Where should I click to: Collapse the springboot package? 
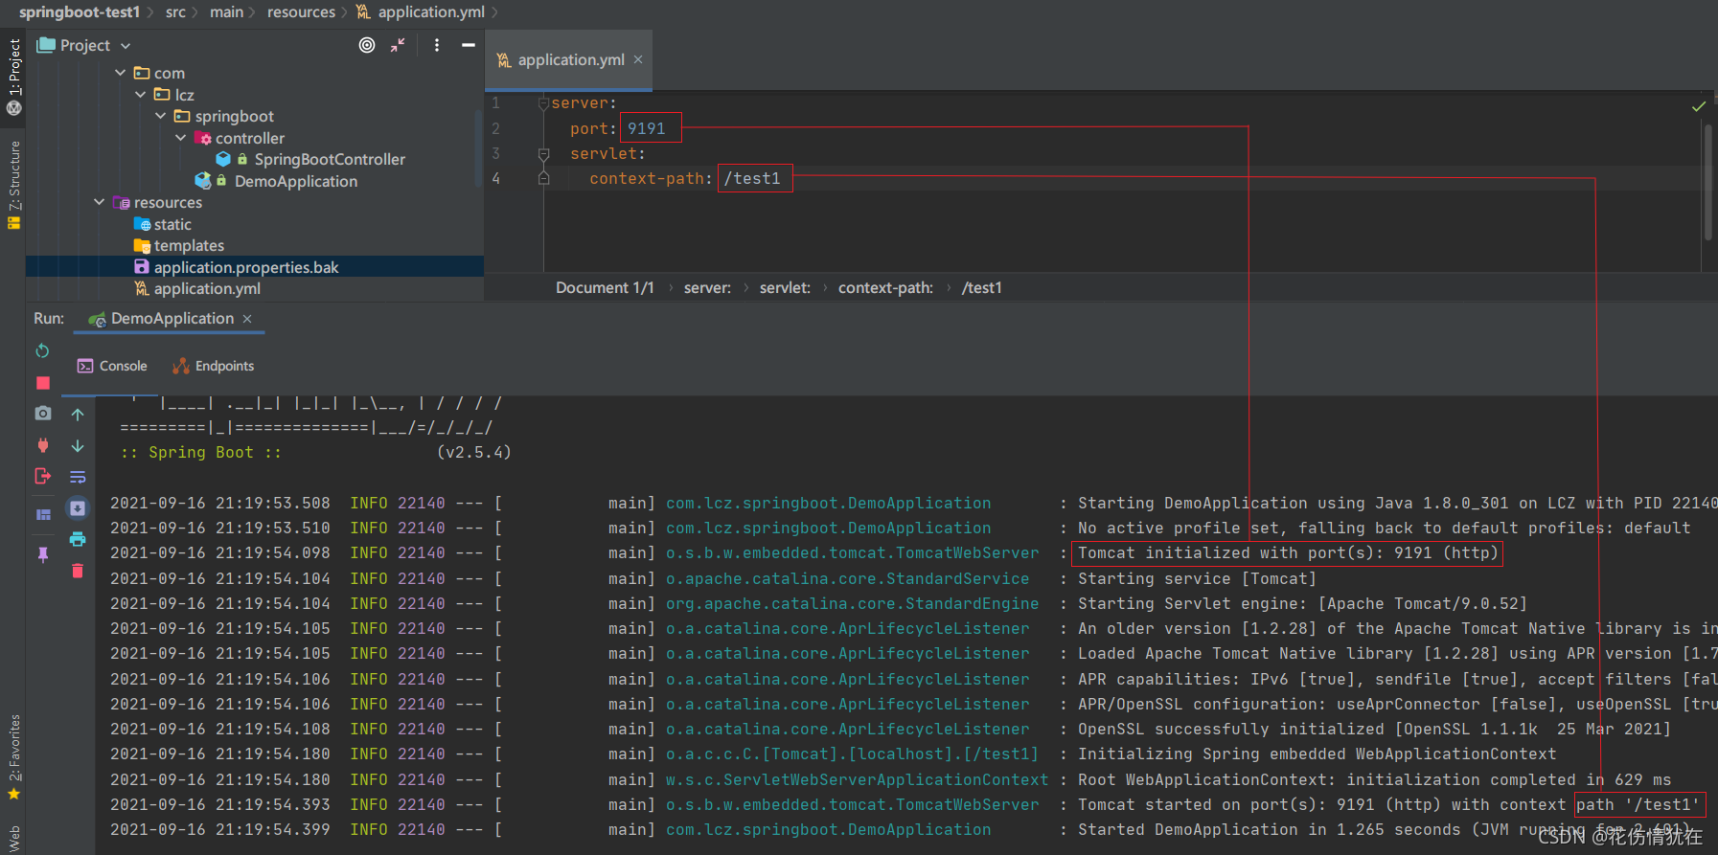pyautogui.click(x=161, y=116)
